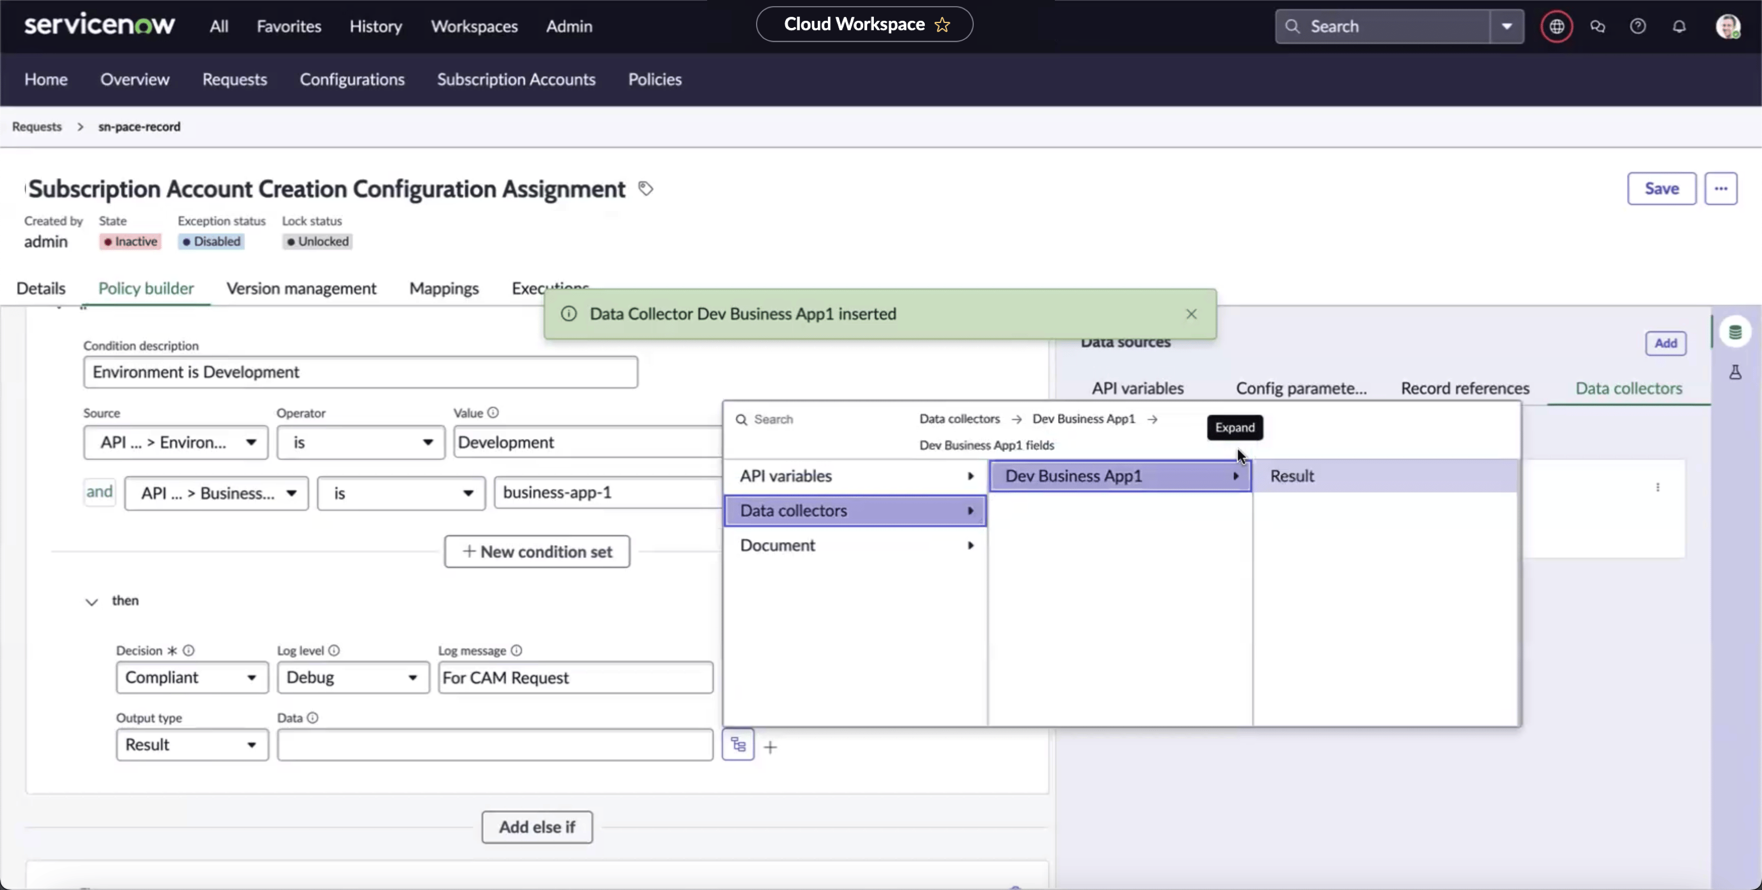Open the second 'is' operator dropdown
Screen dimensions: 1762x890
(401, 493)
